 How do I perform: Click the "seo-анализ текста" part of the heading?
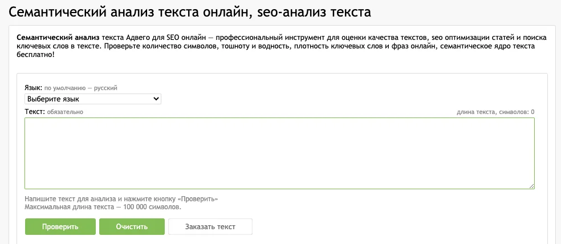pos(313,12)
